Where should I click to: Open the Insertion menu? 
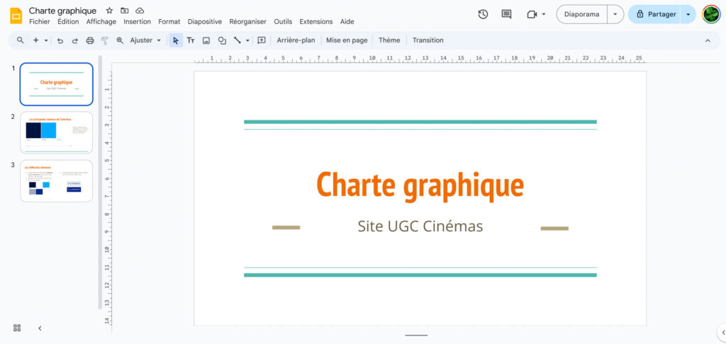point(137,22)
